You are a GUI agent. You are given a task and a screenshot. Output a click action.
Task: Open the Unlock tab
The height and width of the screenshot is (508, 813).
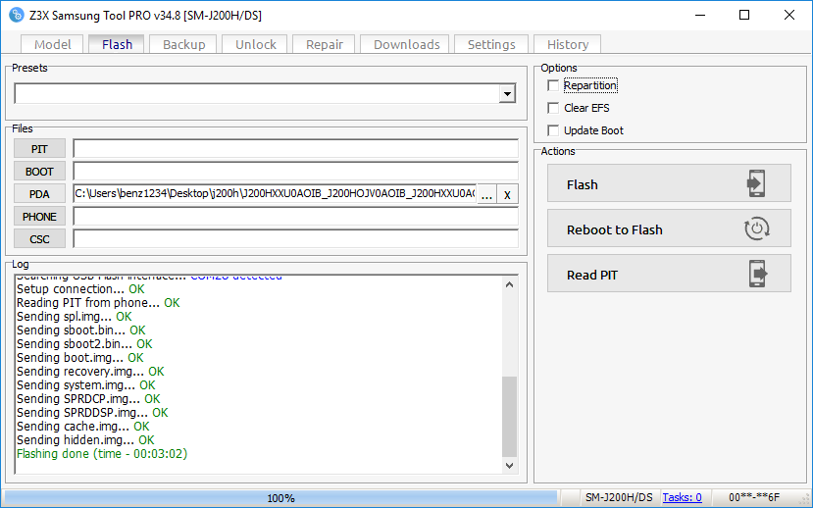pyautogui.click(x=255, y=44)
